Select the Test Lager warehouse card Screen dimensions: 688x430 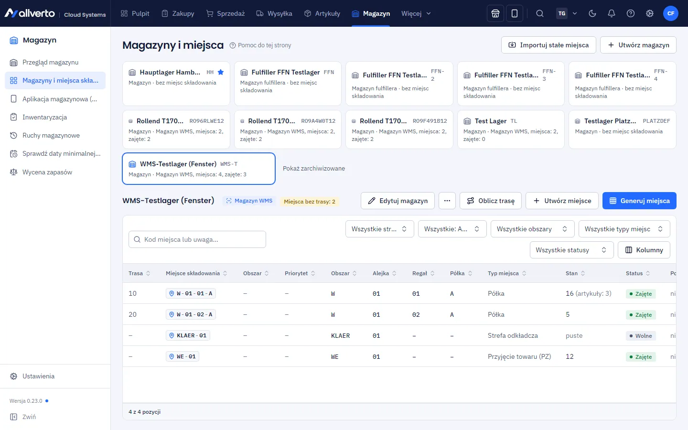511,129
